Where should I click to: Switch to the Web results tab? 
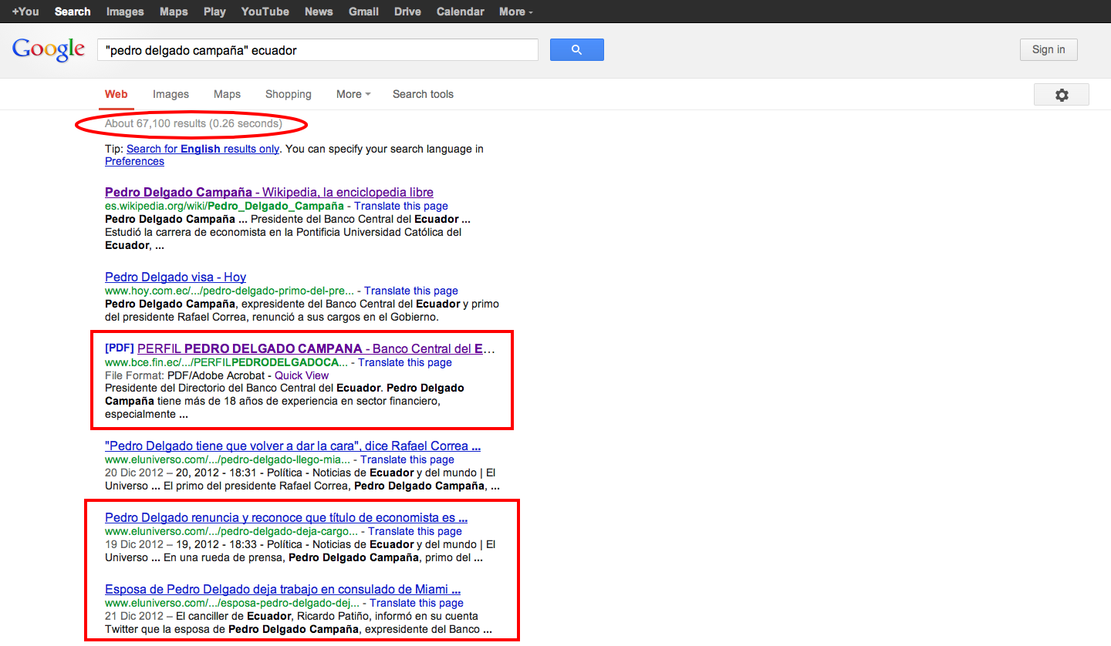pyautogui.click(x=117, y=94)
